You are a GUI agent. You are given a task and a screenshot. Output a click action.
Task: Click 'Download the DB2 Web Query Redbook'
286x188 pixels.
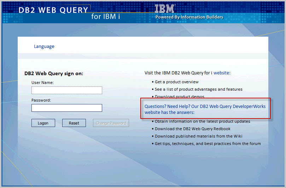(193, 129)
